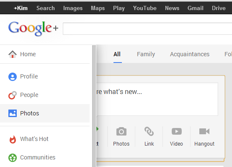The height and width of the screenshot is (167, 232).
Task: Click the Hangout video camera icon
Action: click(x=204, y=131)
